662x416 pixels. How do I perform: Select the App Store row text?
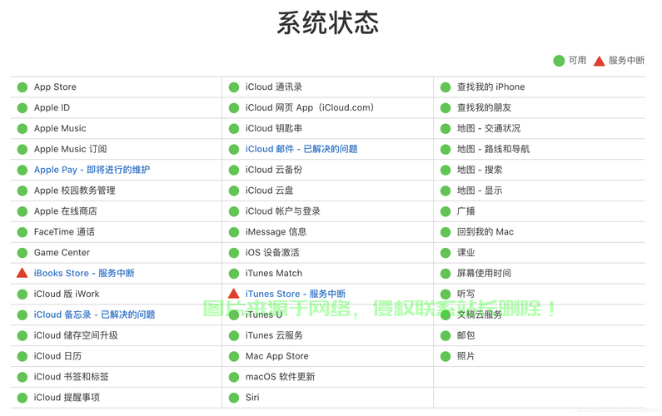coord(55,87)
